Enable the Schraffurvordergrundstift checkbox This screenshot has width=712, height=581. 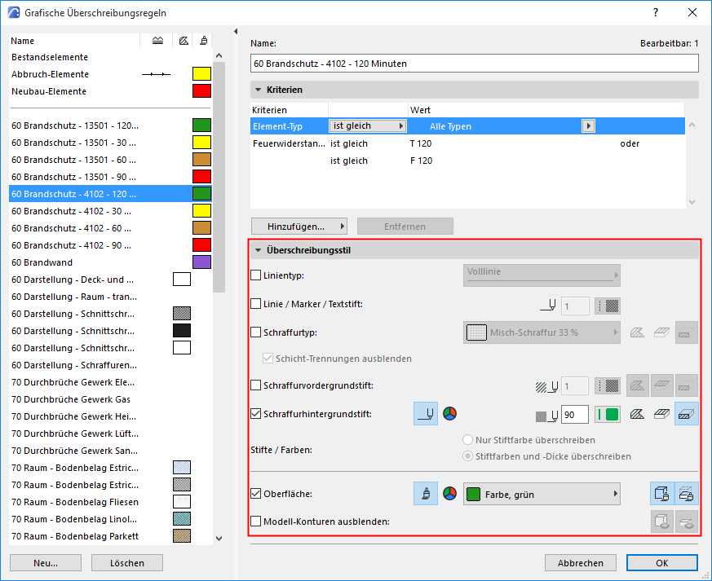255,385
